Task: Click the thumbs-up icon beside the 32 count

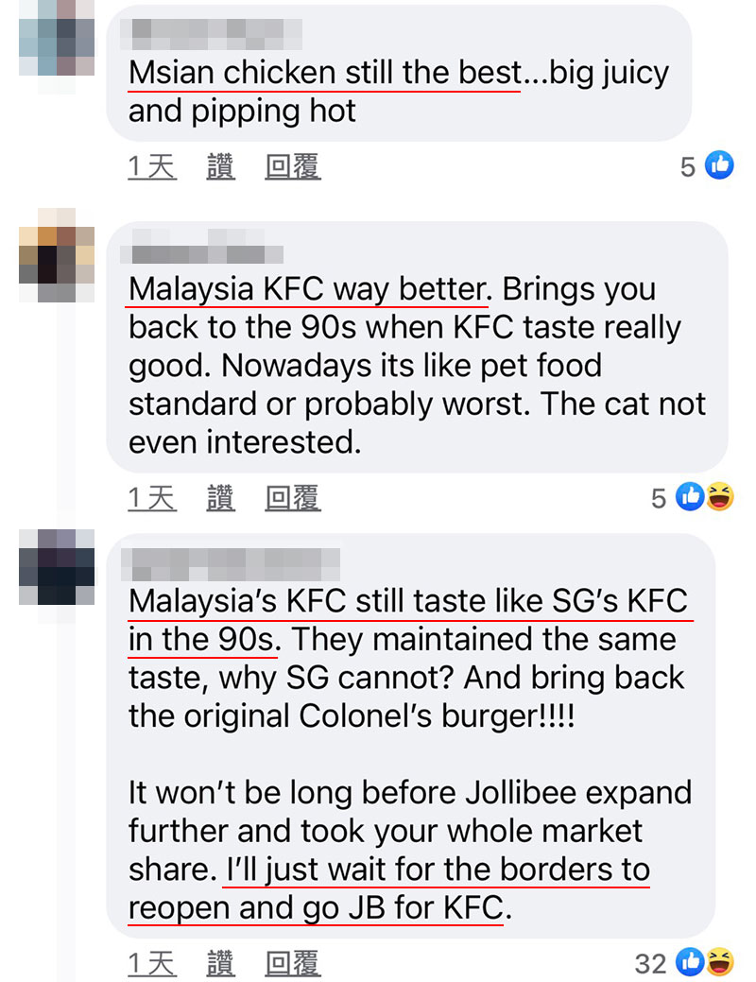Action: click(690, 961)
